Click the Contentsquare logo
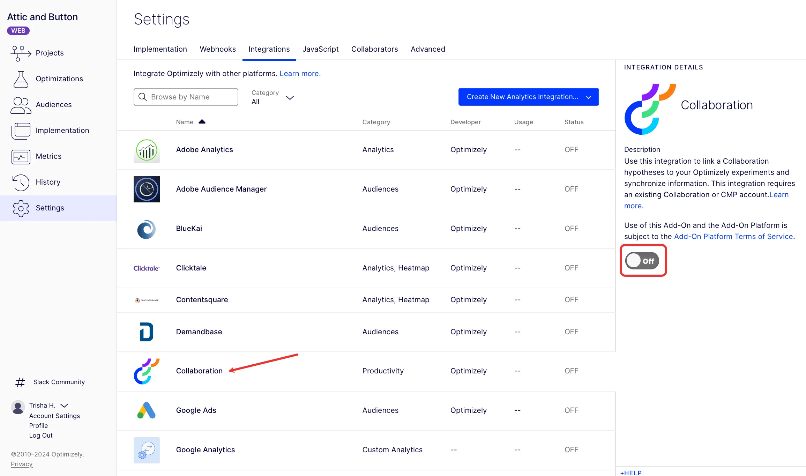The height and width of the screenshot is (476, 806). (147, 300)
